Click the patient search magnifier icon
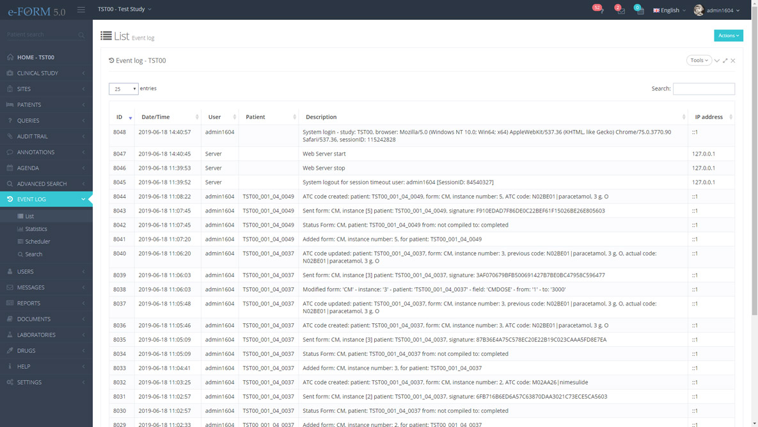The height and width of the screenshot is (427, 758). coord(81,35)
